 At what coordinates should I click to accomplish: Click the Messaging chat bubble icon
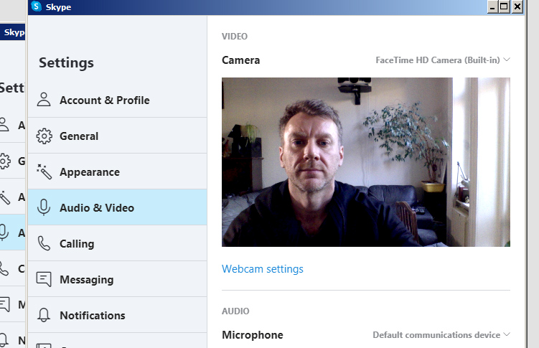coord(44,279)
